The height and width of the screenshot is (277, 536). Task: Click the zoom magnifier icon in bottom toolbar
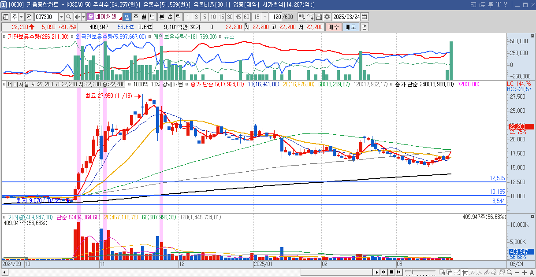point(510,272)
